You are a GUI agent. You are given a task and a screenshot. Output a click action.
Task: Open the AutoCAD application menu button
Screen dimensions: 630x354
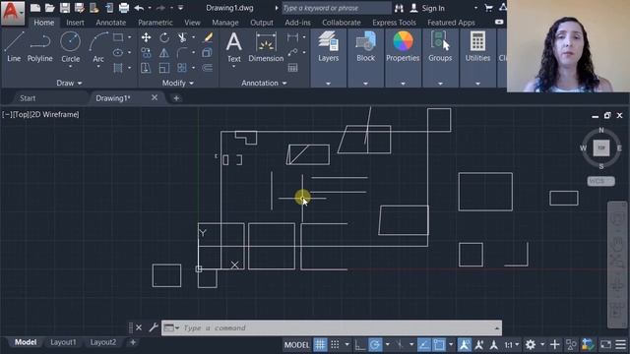pyautogui.click(x=13, y=13)
